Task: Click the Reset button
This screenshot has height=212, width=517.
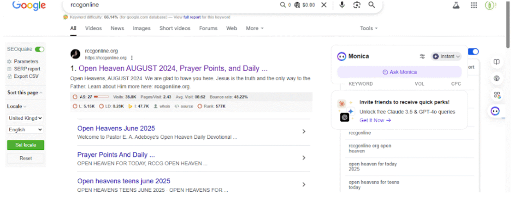Action: (25, 158)
